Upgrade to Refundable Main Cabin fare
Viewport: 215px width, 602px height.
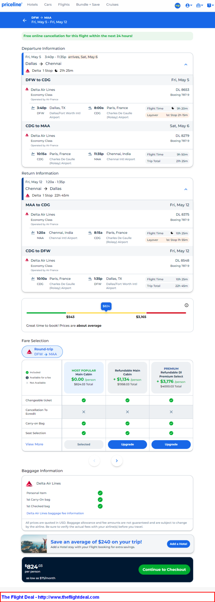(127, 444)
